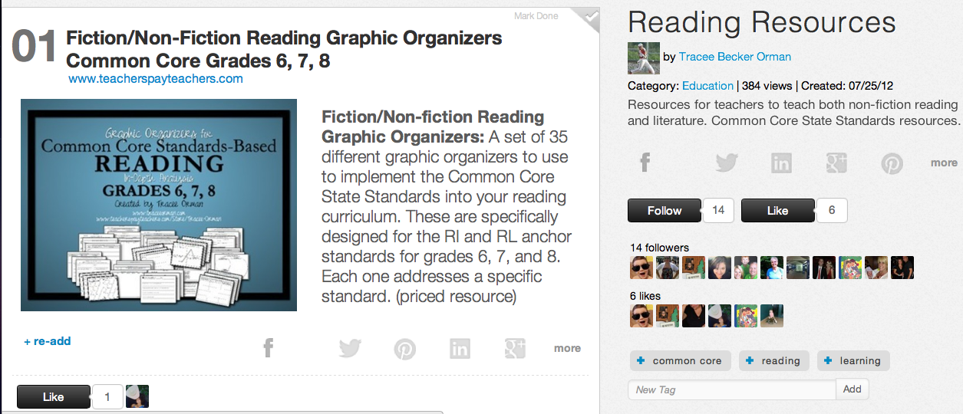Share the list on Pinterest in sidebar

(x=892, y=163)
